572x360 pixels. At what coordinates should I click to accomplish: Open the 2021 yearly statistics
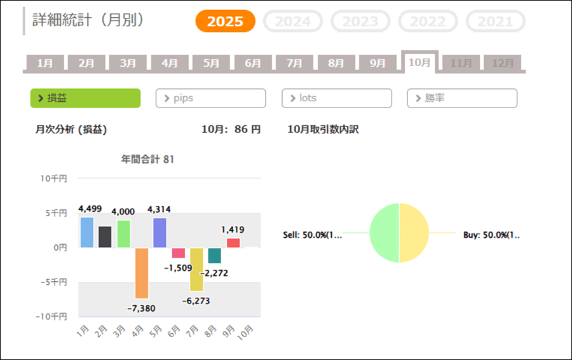(x=495, y=22)
